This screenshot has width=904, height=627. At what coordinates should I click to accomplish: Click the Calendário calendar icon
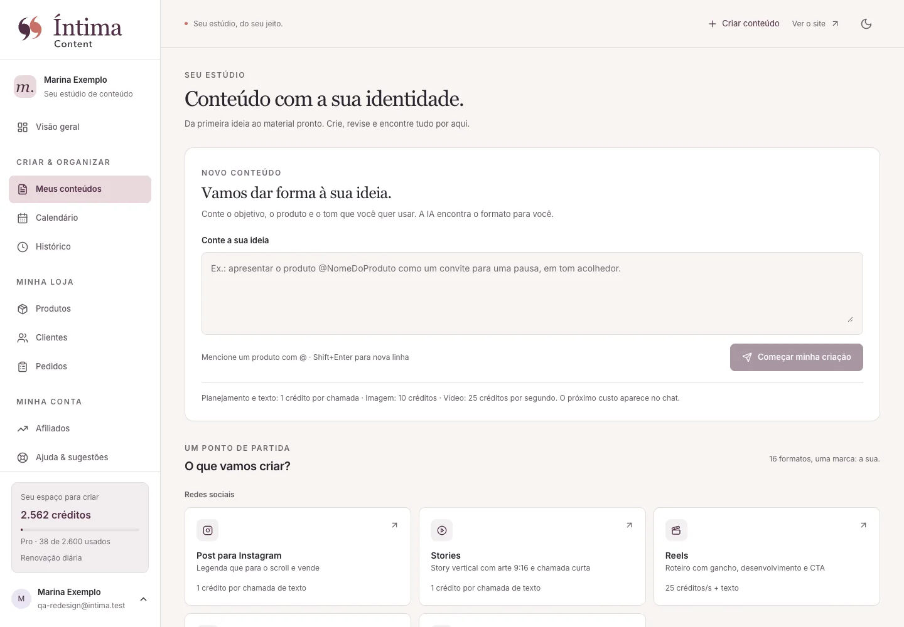(23, 218)
